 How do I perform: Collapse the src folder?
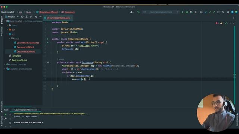tap(7, 34)
